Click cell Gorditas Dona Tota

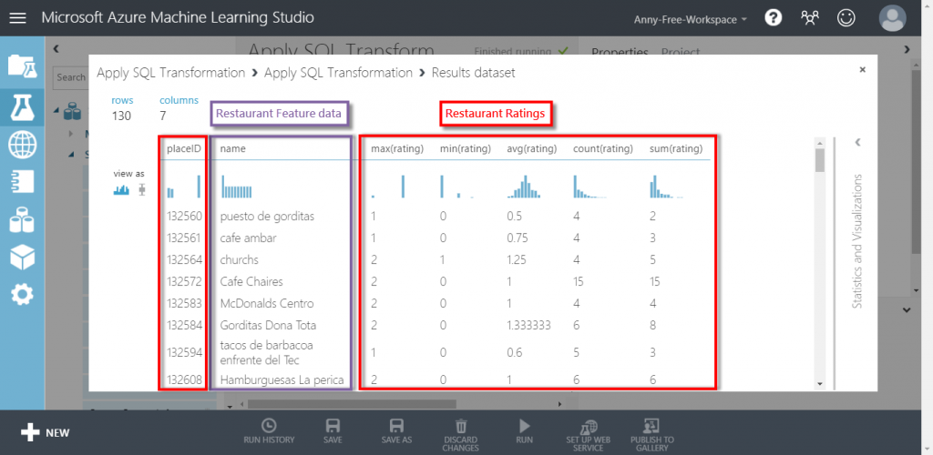[268, 326]
